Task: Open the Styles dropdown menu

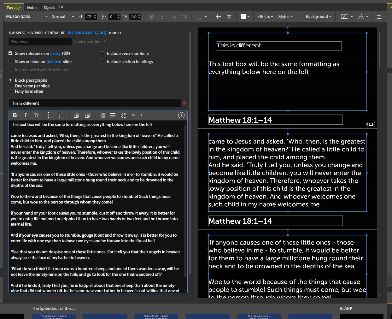Action: tap(285, 17)
